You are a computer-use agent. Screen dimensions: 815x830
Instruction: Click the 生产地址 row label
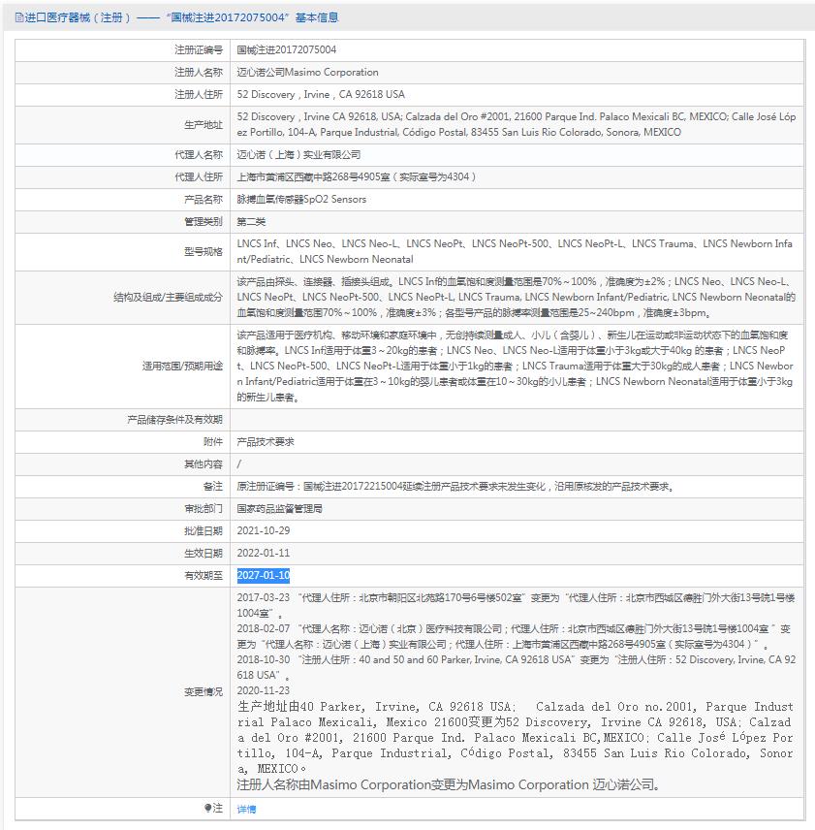(204, 124)
